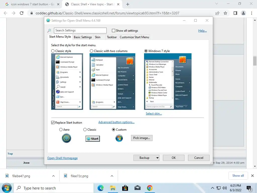This screenshot has height=193, width=257.
Task: Open File Explorer from the taskbar
Action: pos(113,188)
